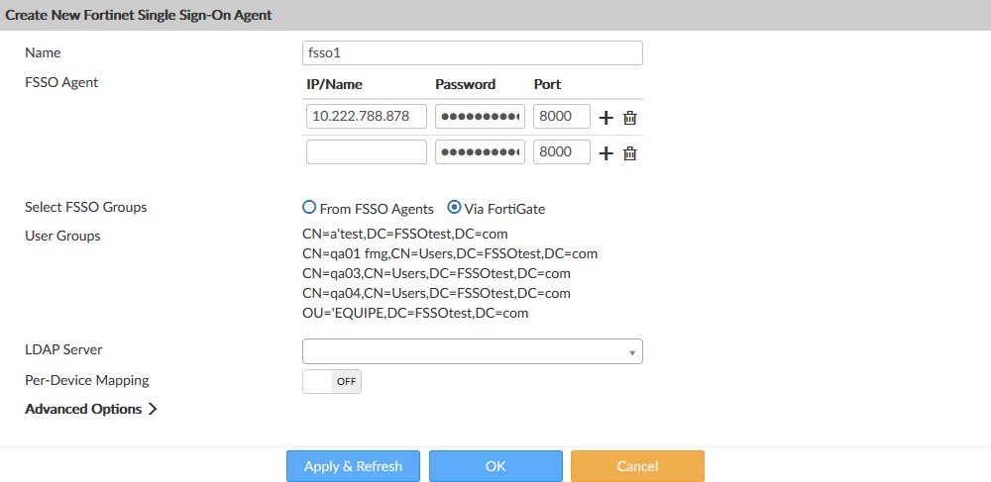Click the Apply & Refresh button
The height and width of the screenshot is (482, 991).
point(353,466)
